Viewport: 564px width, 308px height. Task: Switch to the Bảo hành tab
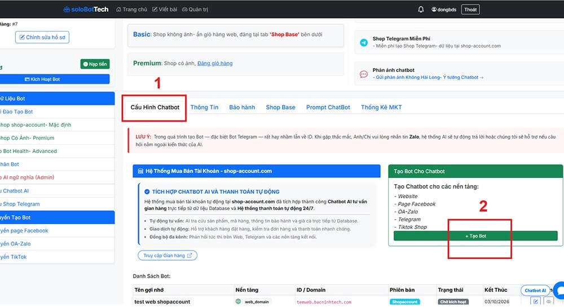tap(242, 108)
